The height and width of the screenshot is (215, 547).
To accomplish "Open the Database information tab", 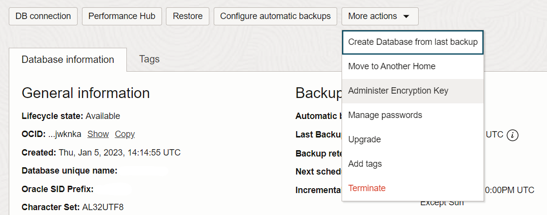I will click(x=68, y=59).
